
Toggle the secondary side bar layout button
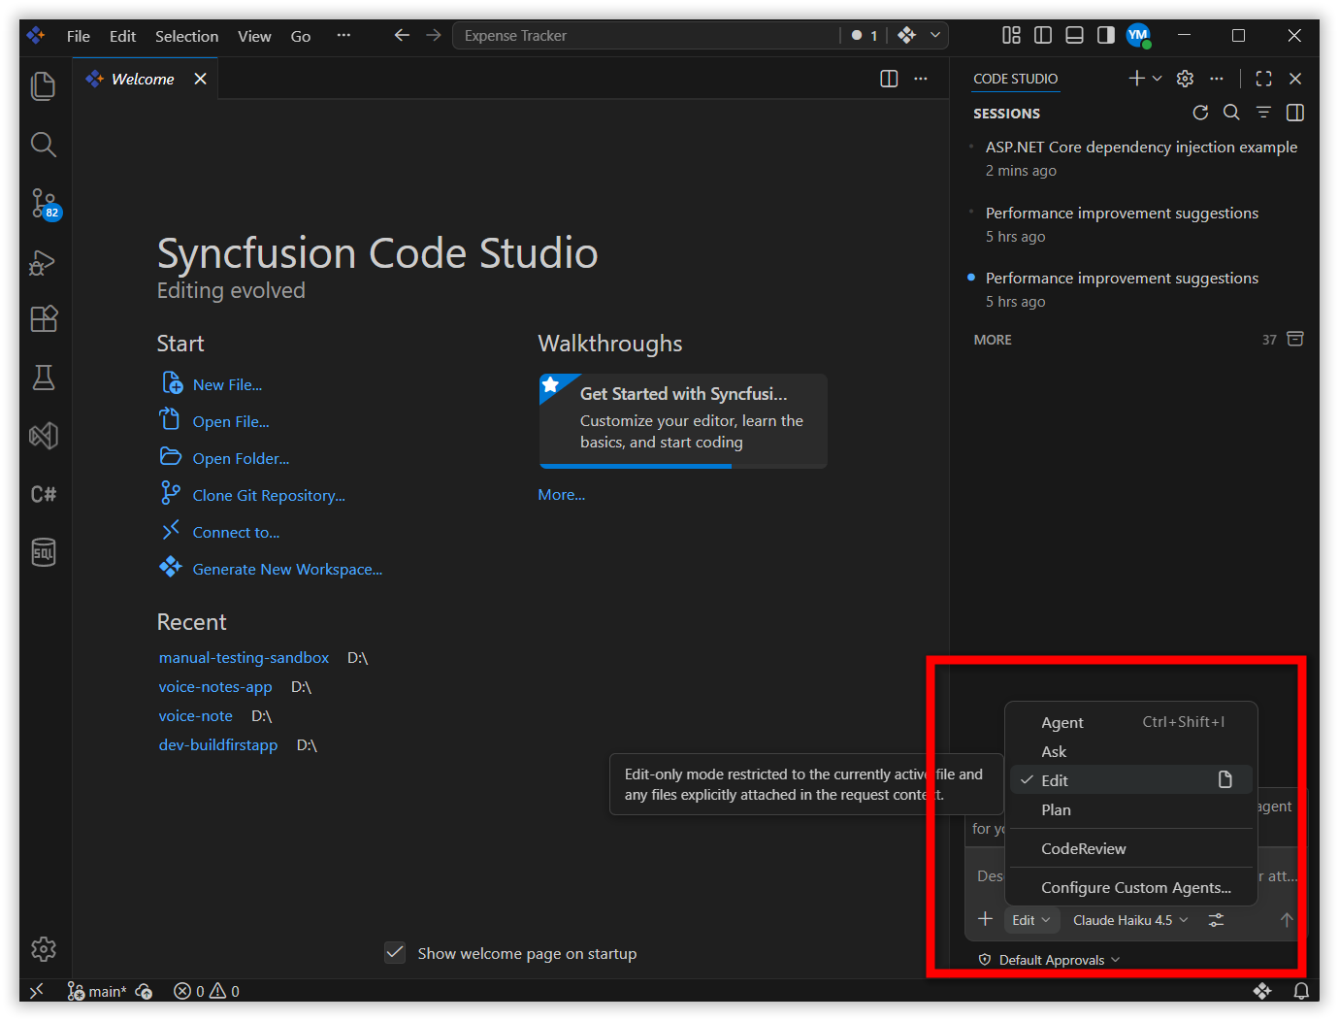(x=1105, y=35)
